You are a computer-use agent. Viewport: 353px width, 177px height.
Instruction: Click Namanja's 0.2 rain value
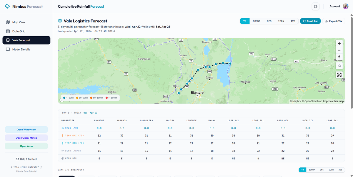coord(122,128)
